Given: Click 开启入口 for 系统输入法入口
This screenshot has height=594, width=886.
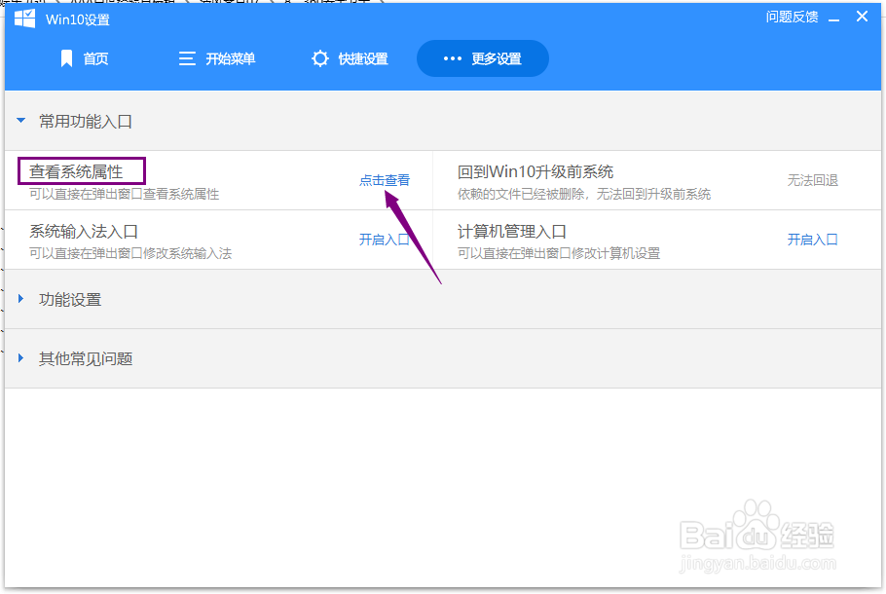Looking at the screenshot, I should click(385, 240).
